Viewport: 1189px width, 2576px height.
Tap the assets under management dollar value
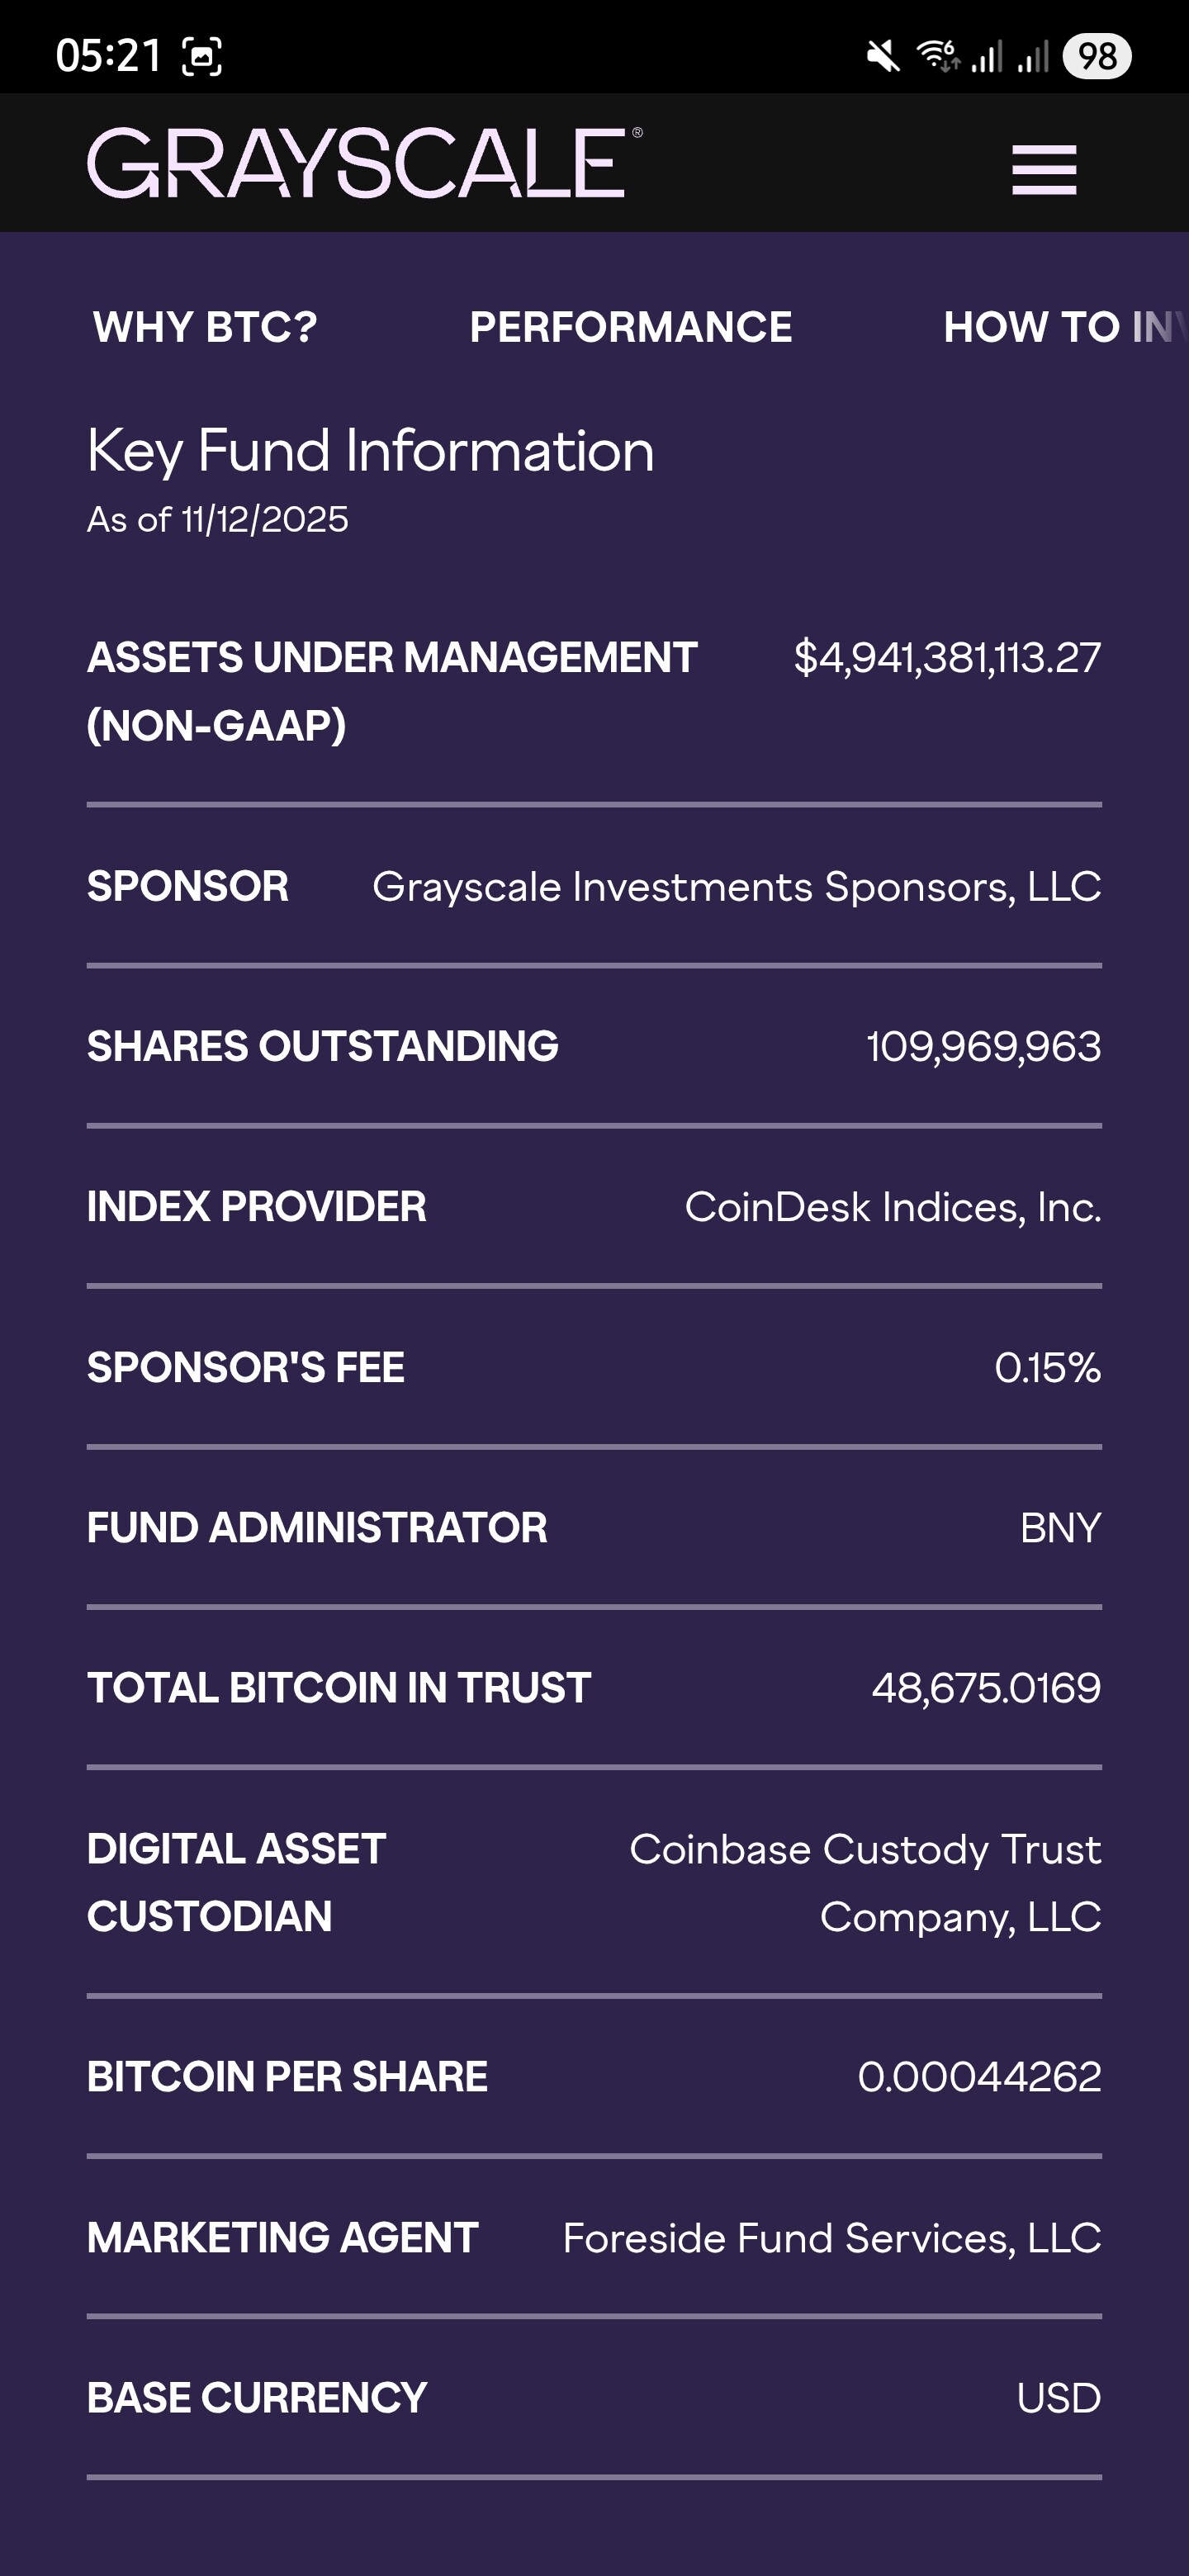coord(946,658)
